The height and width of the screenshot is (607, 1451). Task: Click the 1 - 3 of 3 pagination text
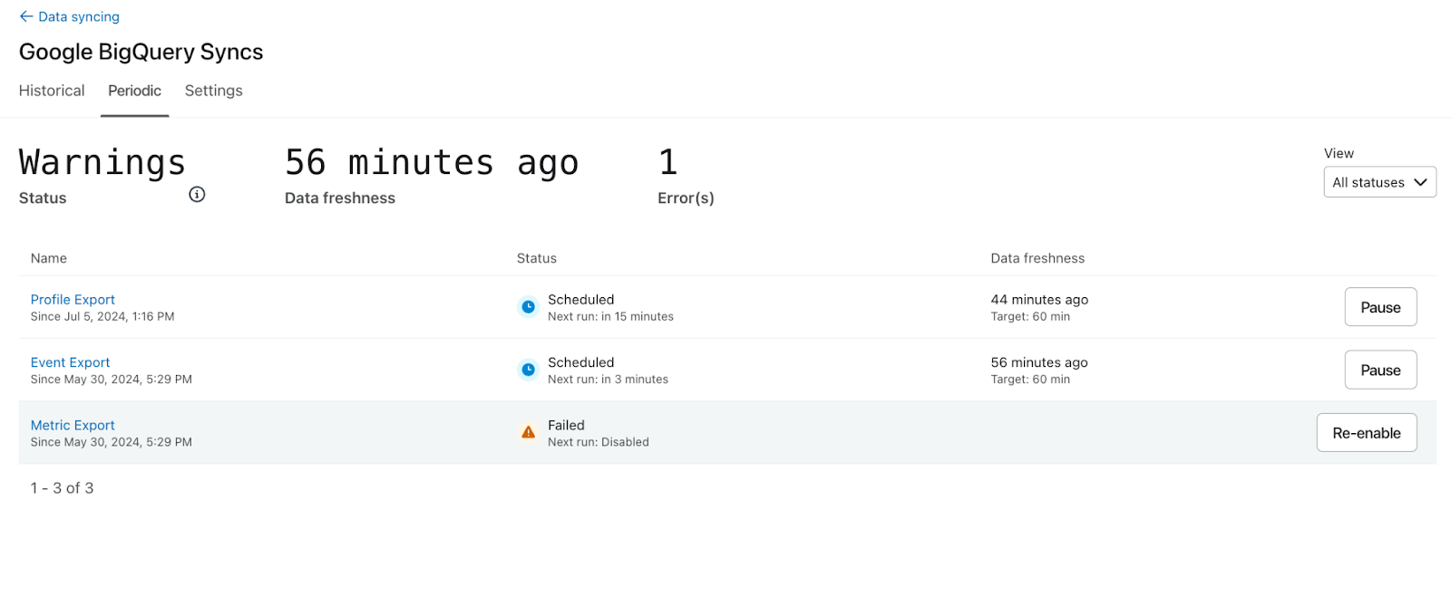click(62, 488)
